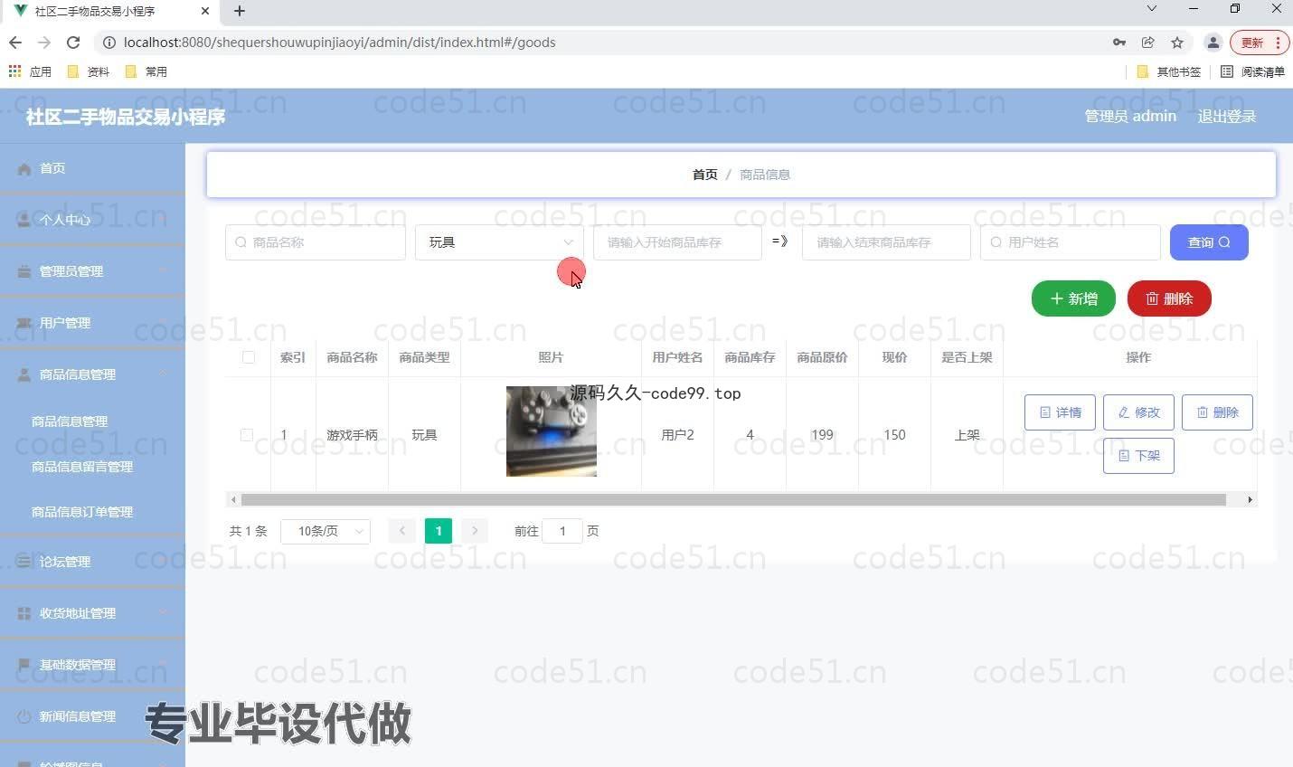Screen dimensions: 1293x767
Task: Reload the page with refresh icon
Action: pyautogui.click(x=73, y=43)
